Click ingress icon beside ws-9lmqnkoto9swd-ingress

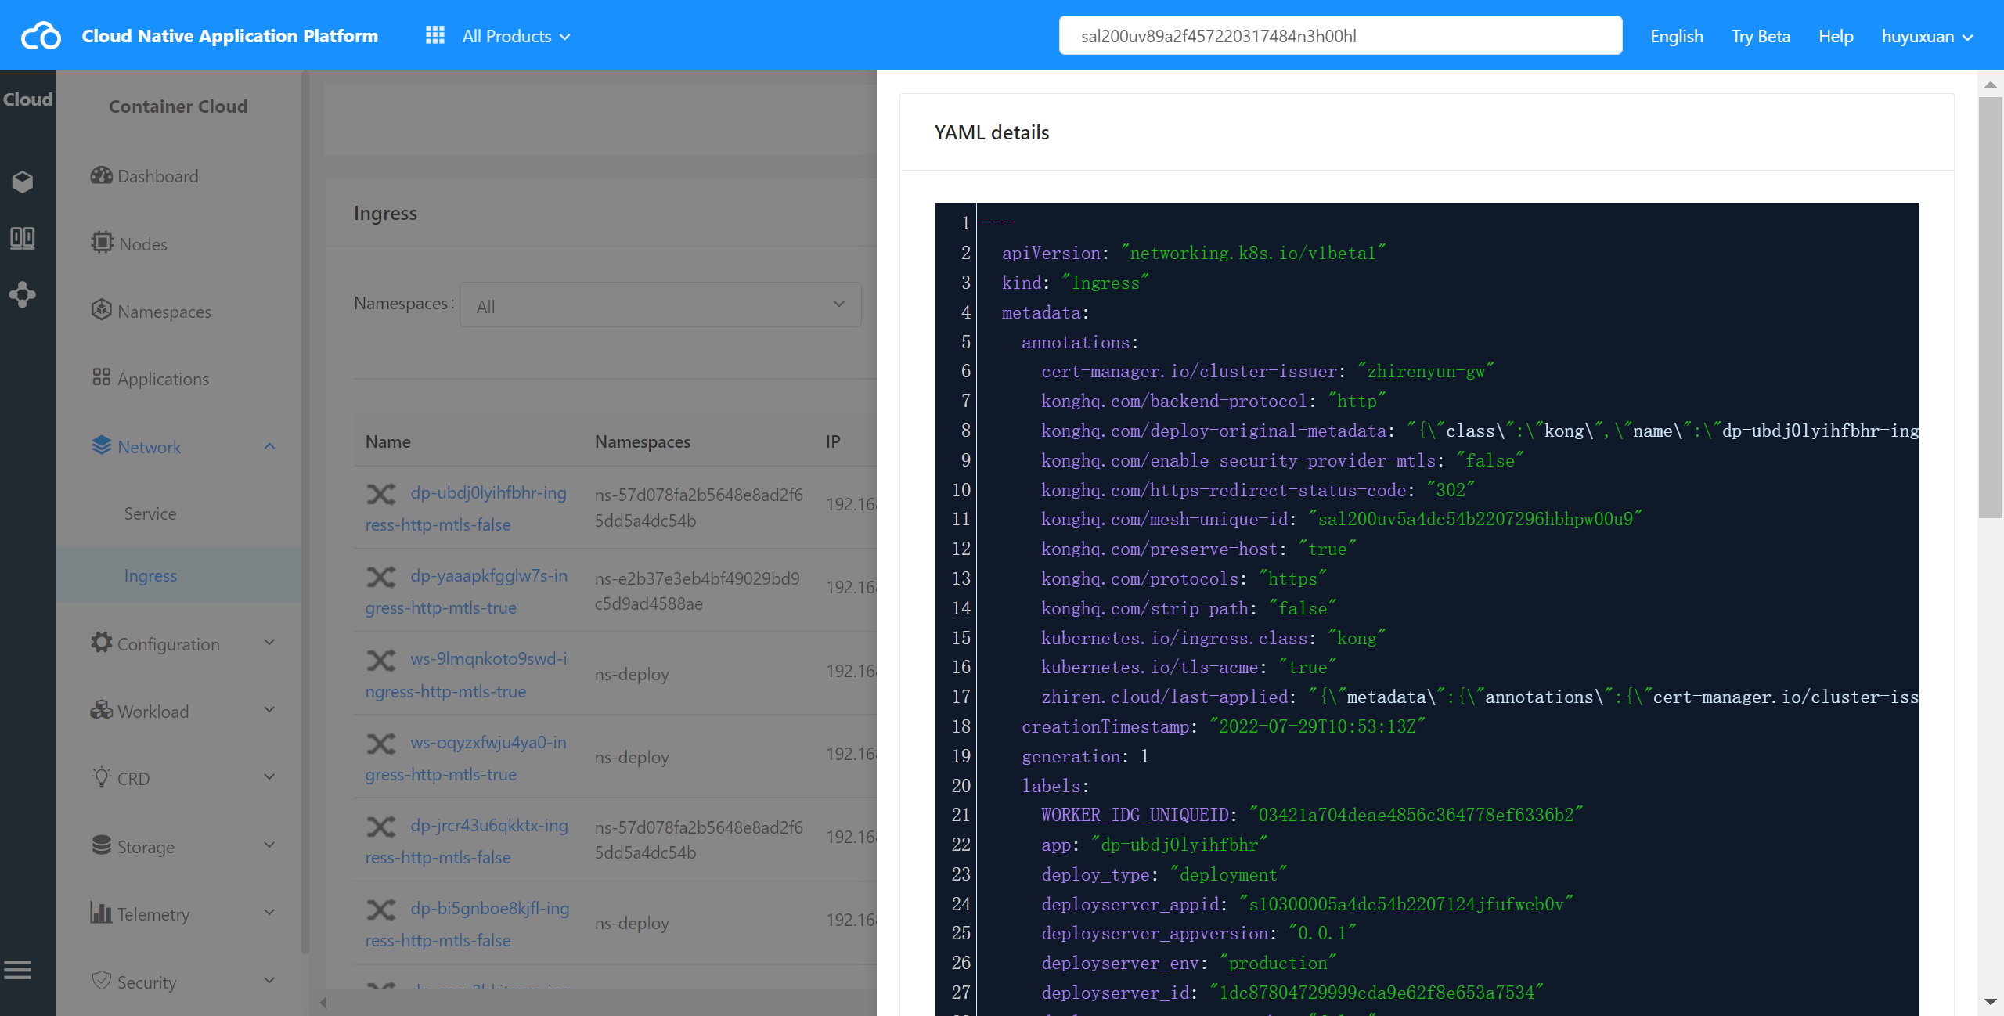[x=381, y=660]
